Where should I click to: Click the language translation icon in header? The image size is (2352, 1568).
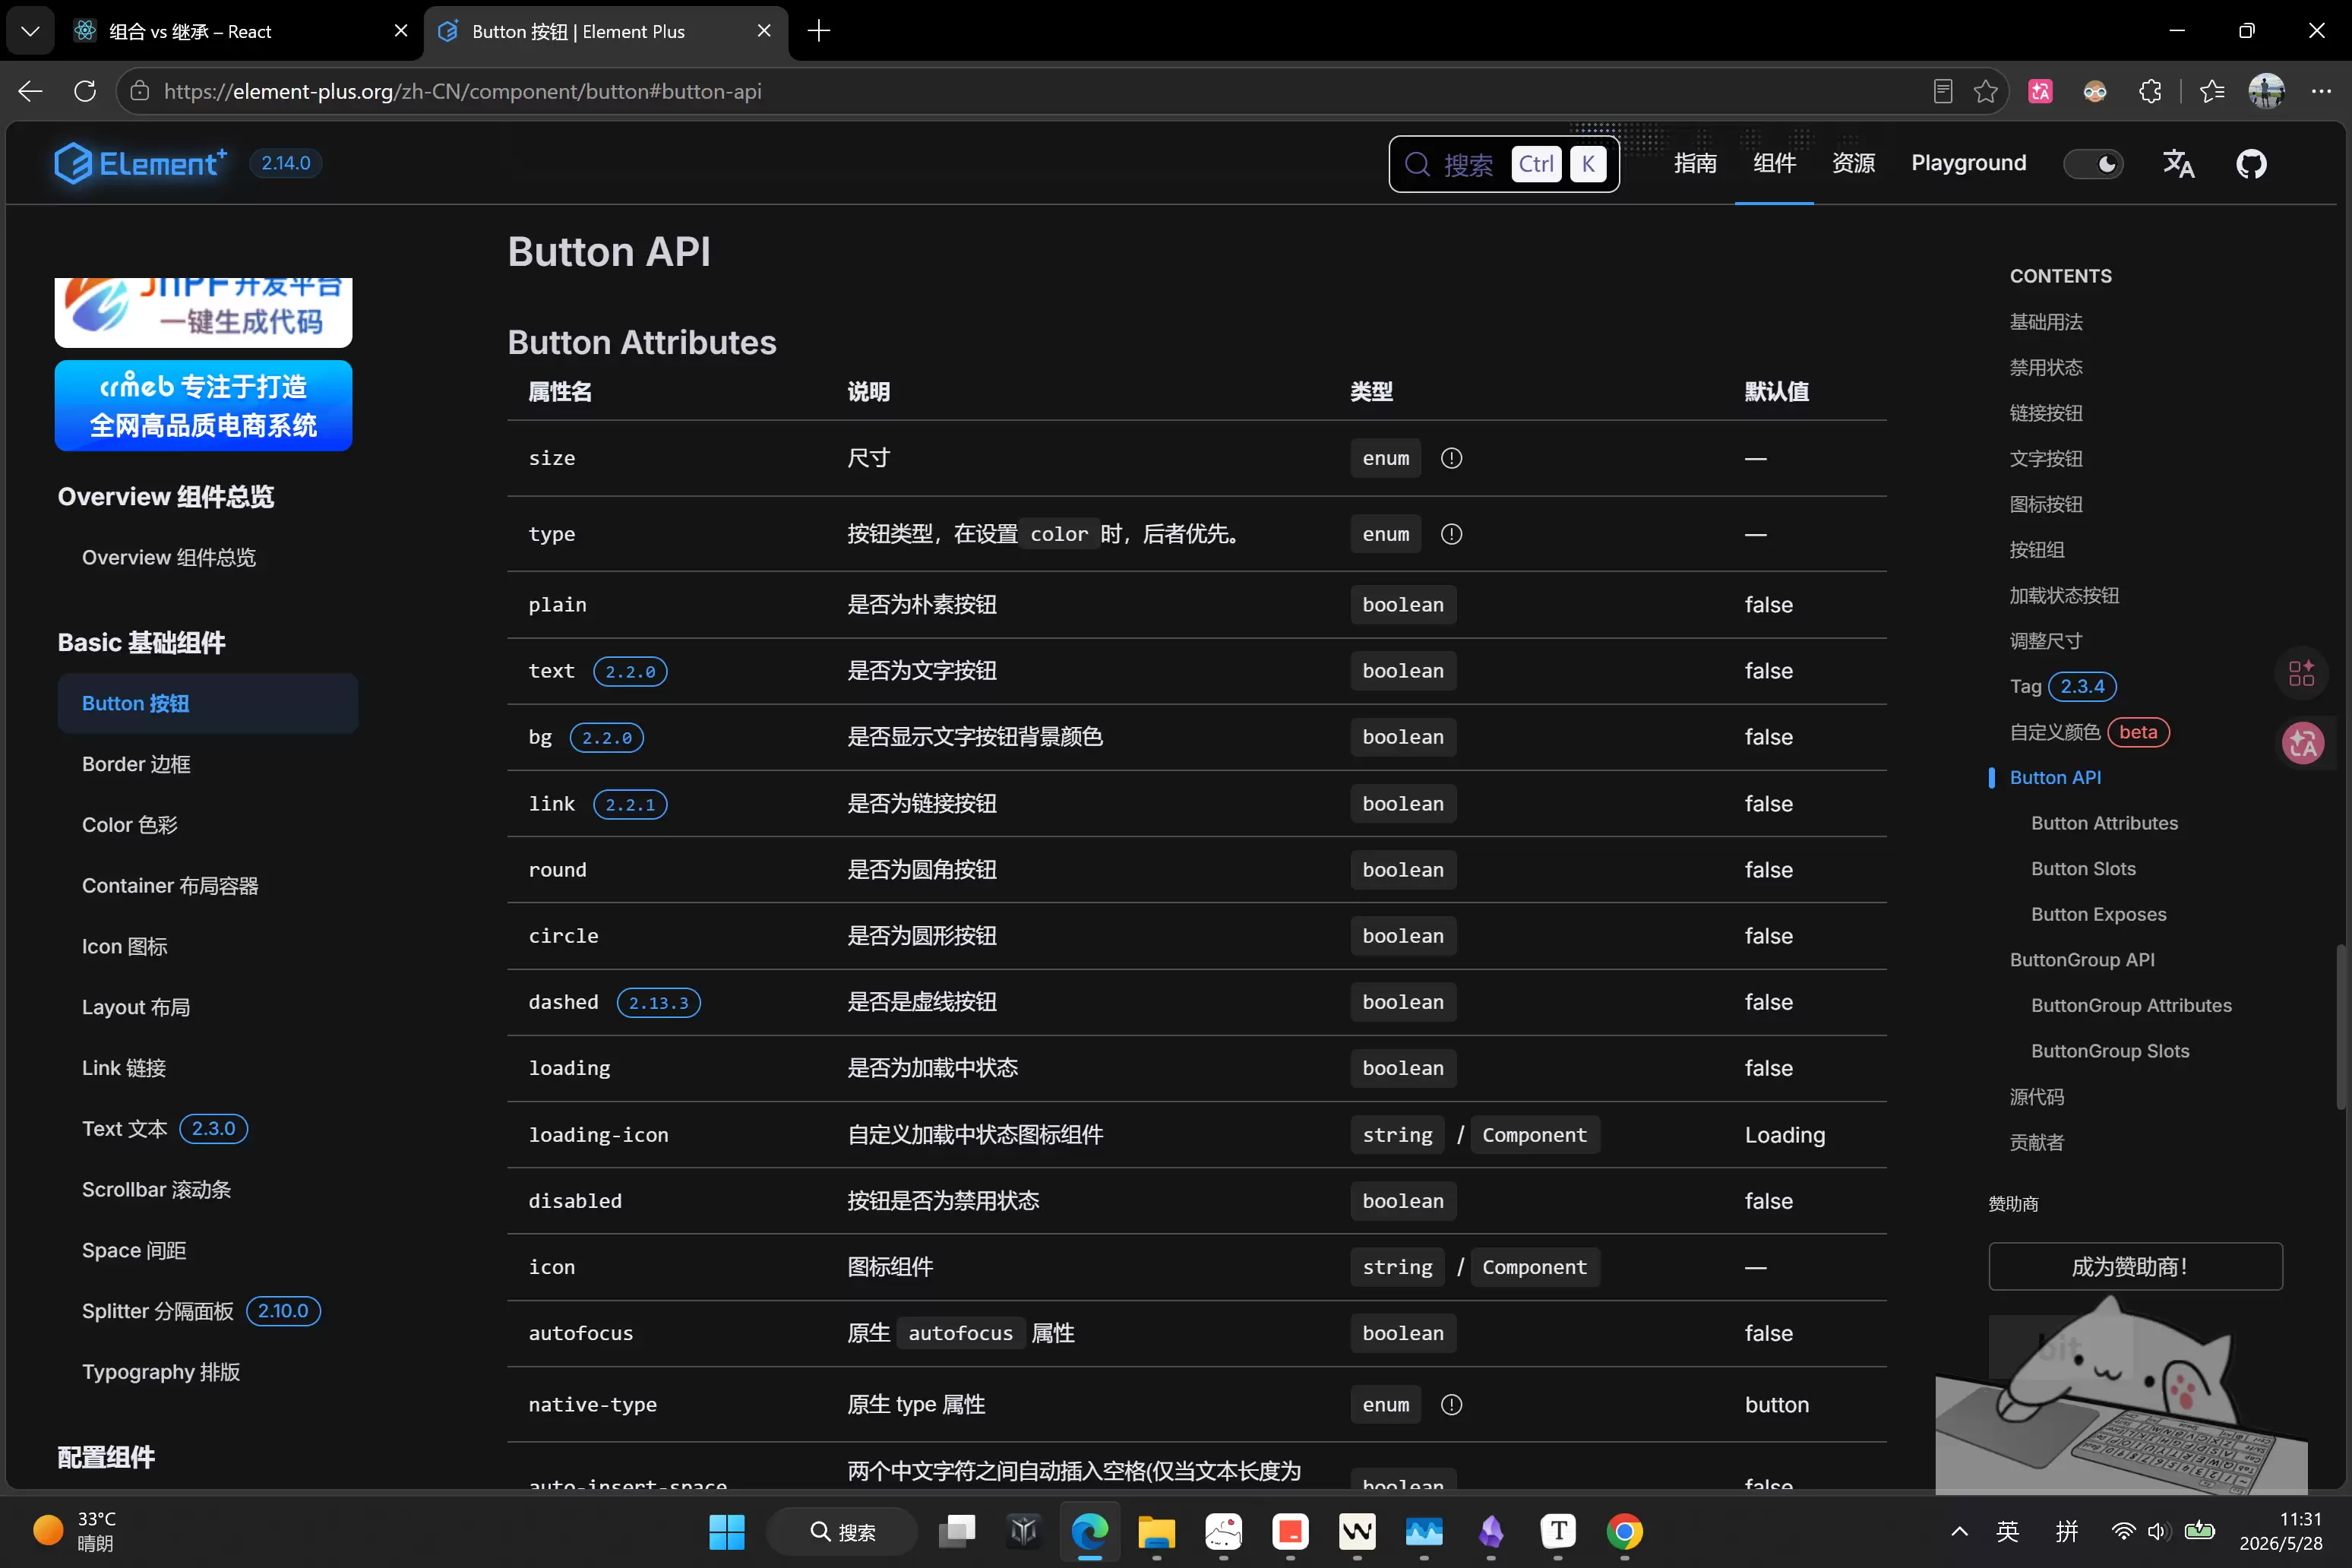click(x=2178, y=163)
